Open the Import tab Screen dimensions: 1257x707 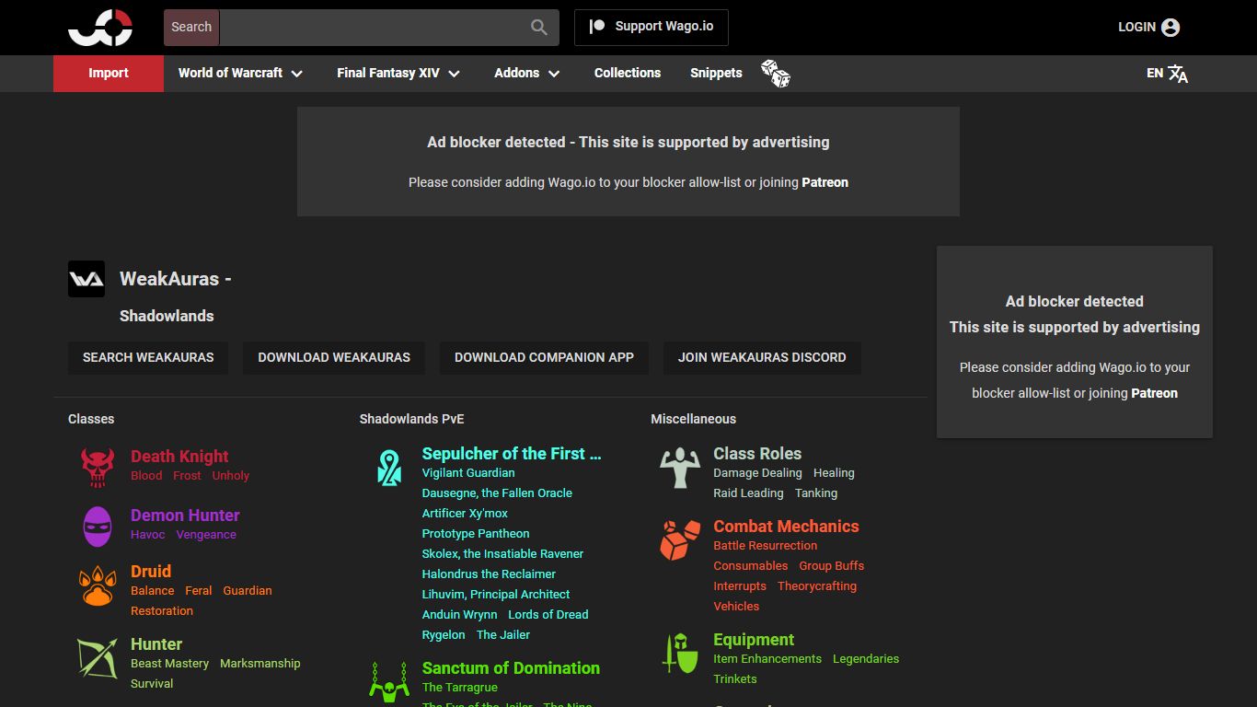[109, 74]
